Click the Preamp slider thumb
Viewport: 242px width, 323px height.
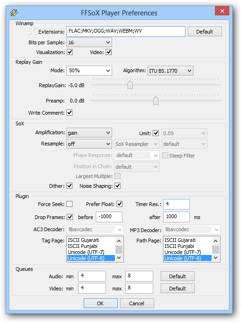[x=156, y=101]
